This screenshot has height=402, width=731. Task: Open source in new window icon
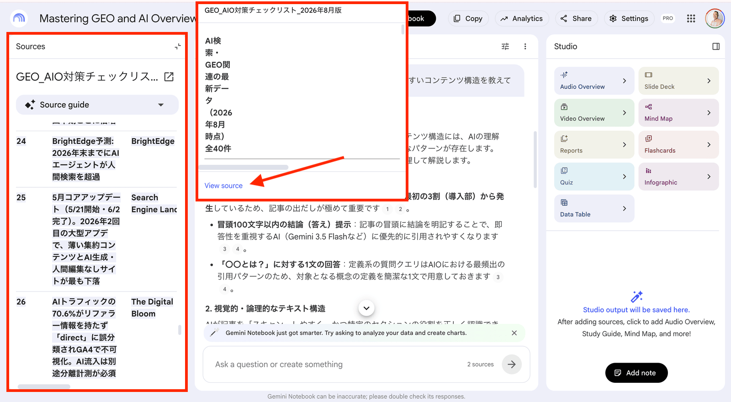pos(169,77)
